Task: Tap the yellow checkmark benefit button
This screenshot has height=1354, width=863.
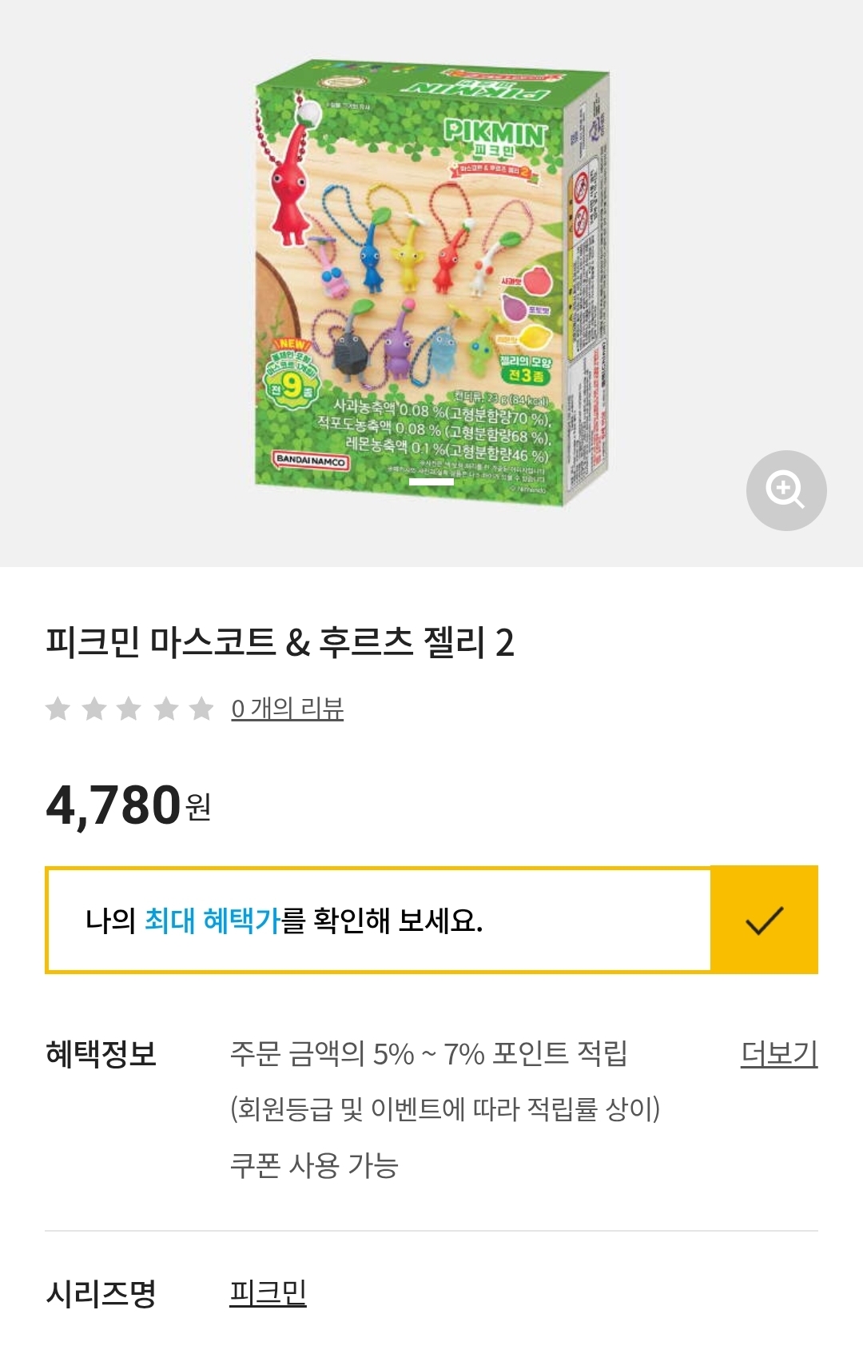Action: 764,920
